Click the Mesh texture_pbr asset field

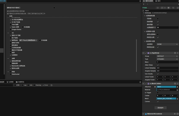pyautogui.click(x=166, y=99)
